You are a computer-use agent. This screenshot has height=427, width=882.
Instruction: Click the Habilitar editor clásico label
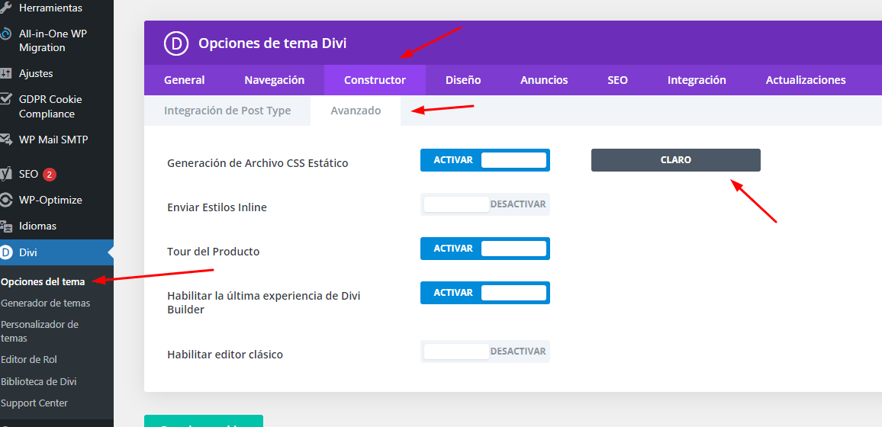[x=225, y=355]
